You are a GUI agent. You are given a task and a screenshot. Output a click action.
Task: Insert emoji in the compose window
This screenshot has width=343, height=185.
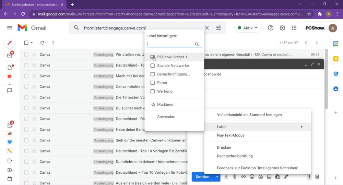[252, 177]
